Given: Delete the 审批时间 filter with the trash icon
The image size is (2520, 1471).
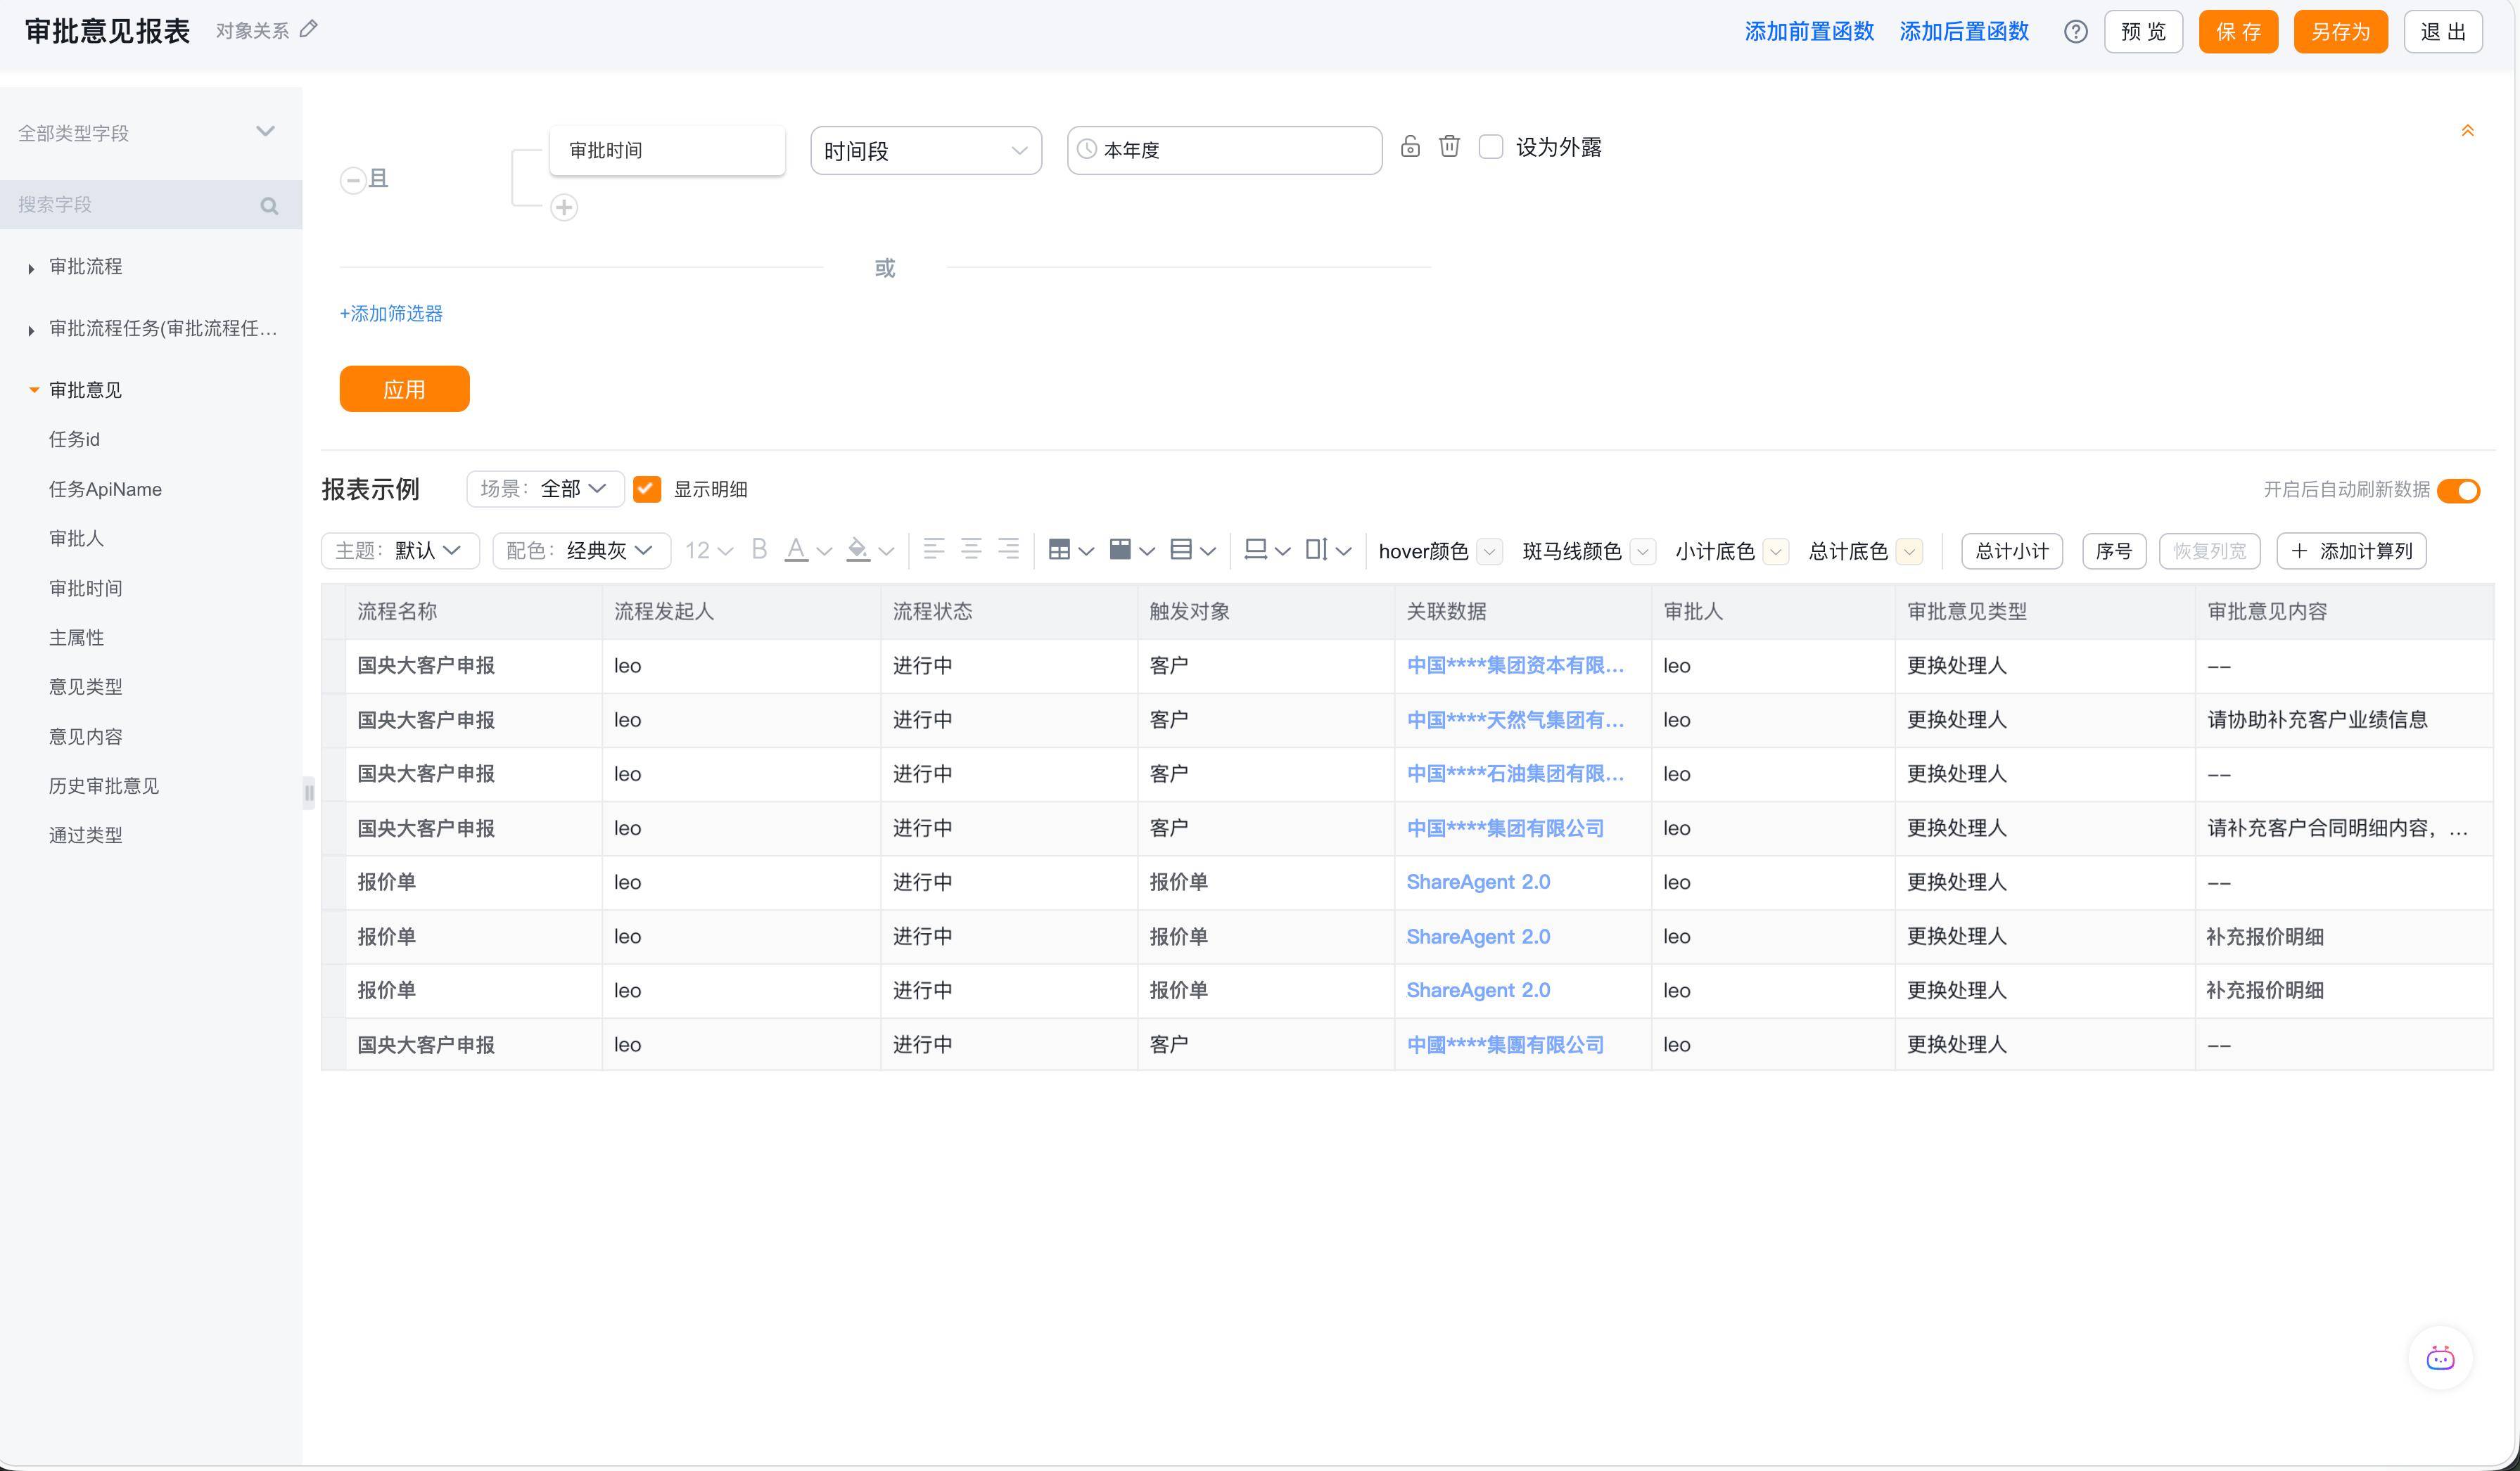Looking at the screenshot, I should (x=1449, y=147).
